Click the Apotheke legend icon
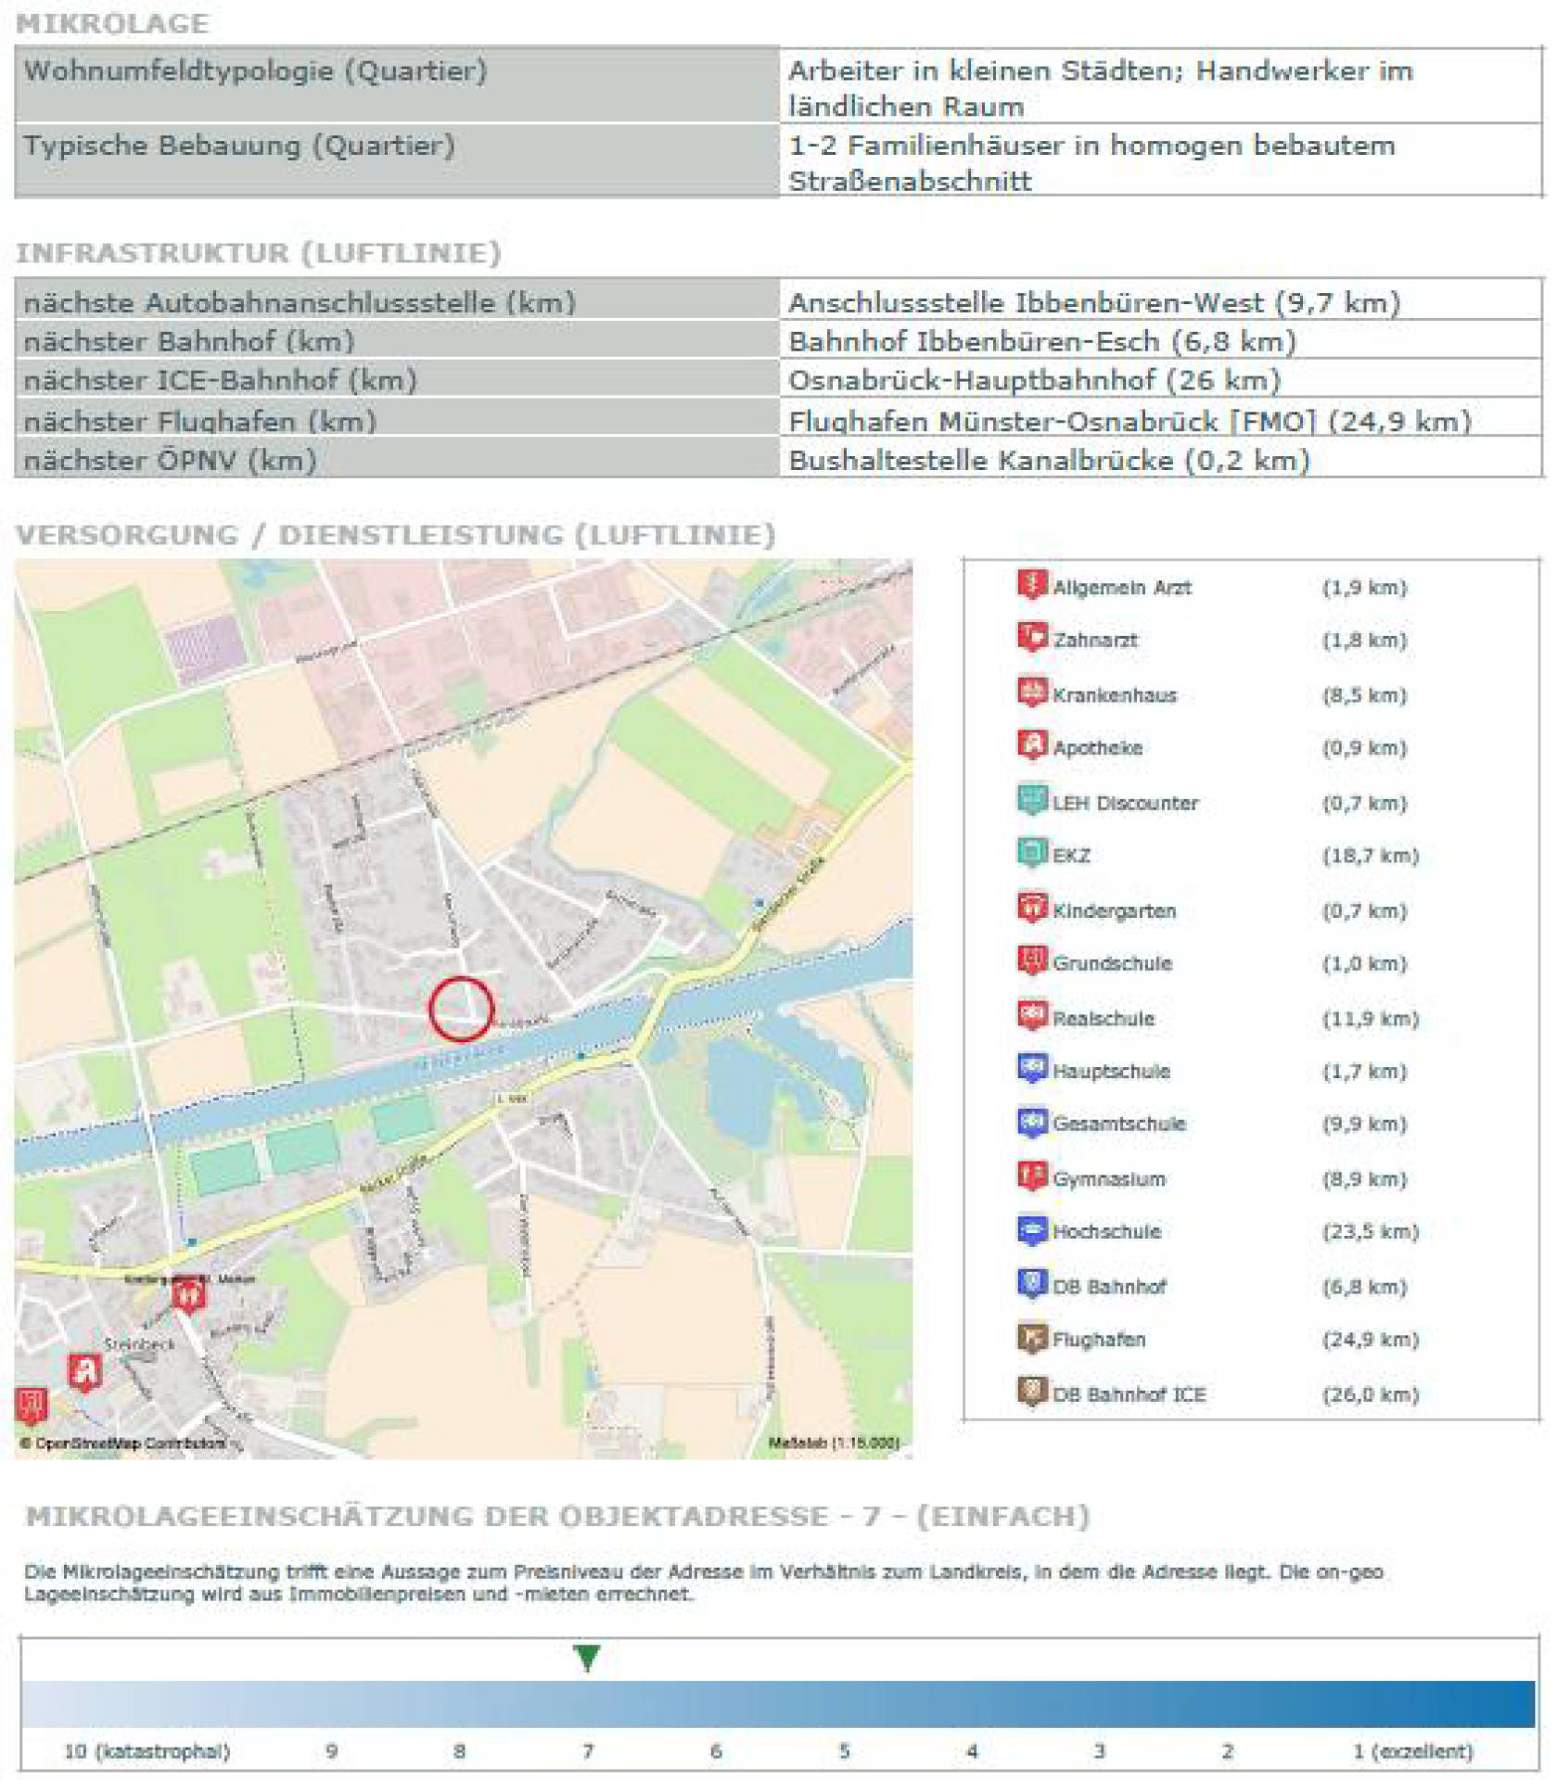Screen dimensions: 1557x1780 click(x=1032, y=745)
